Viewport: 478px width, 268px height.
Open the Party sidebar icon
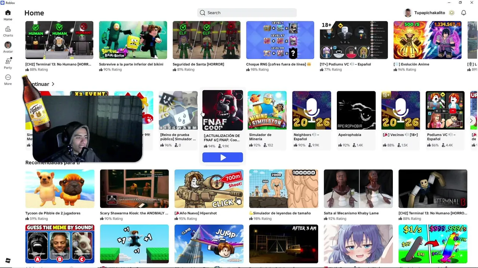coord(8,63)
